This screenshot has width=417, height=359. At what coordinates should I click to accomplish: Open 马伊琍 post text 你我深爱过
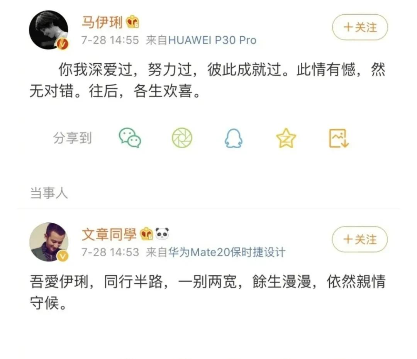[x=207, y=80]
